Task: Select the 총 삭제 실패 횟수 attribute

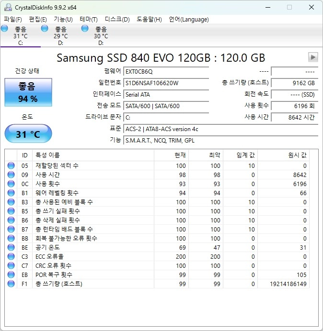Action: (58, 220)
